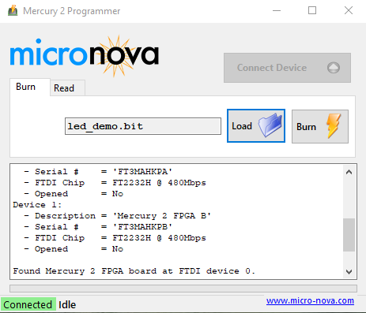Click the serial number 'FT3MAHKPB' line
The image size is (366, 313).
click(x=98, y=227)
